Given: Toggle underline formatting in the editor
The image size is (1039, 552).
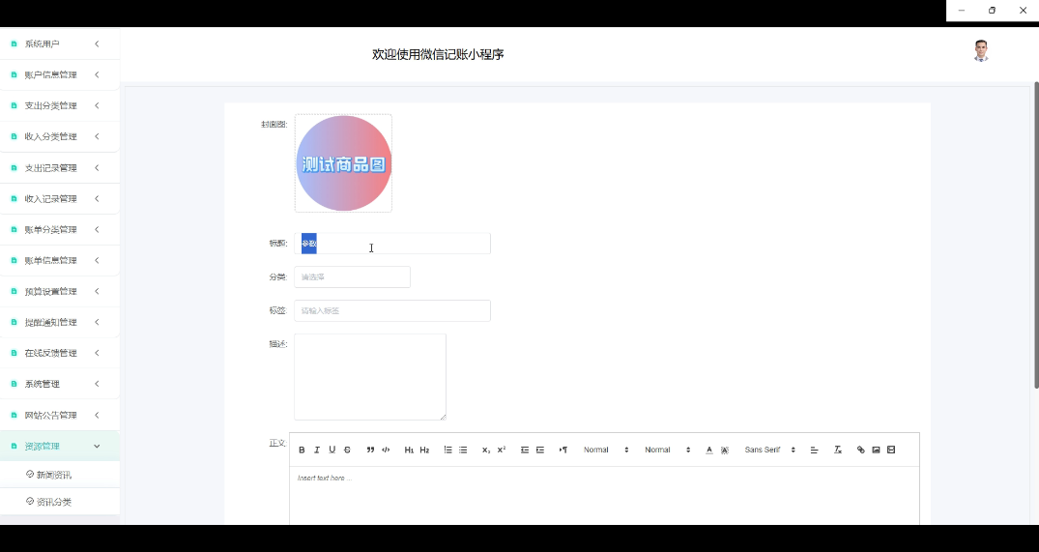Looking at the screenshot, I should [332, 450].
